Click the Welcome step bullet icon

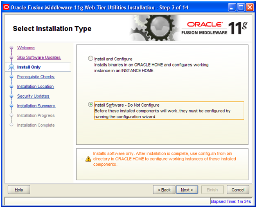click(x=11, y=48)
